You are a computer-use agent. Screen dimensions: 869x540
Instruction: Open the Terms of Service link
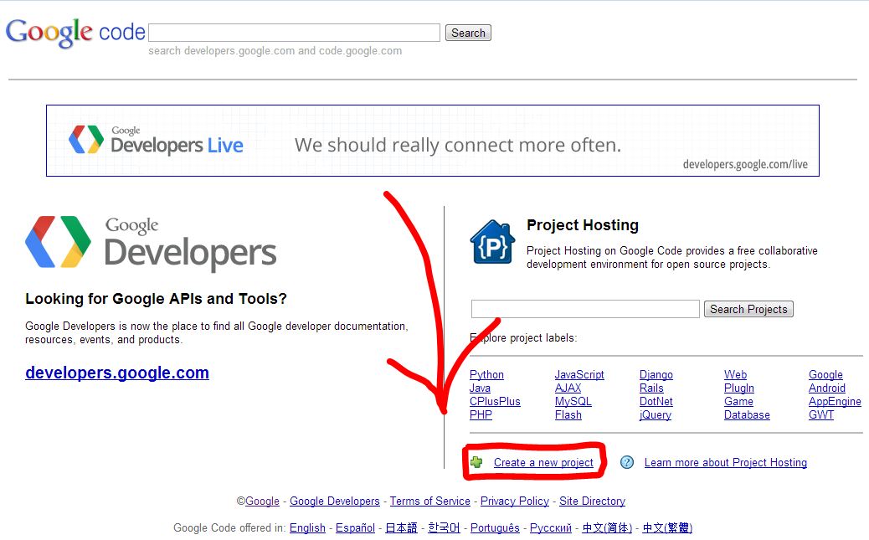point(430,501)
